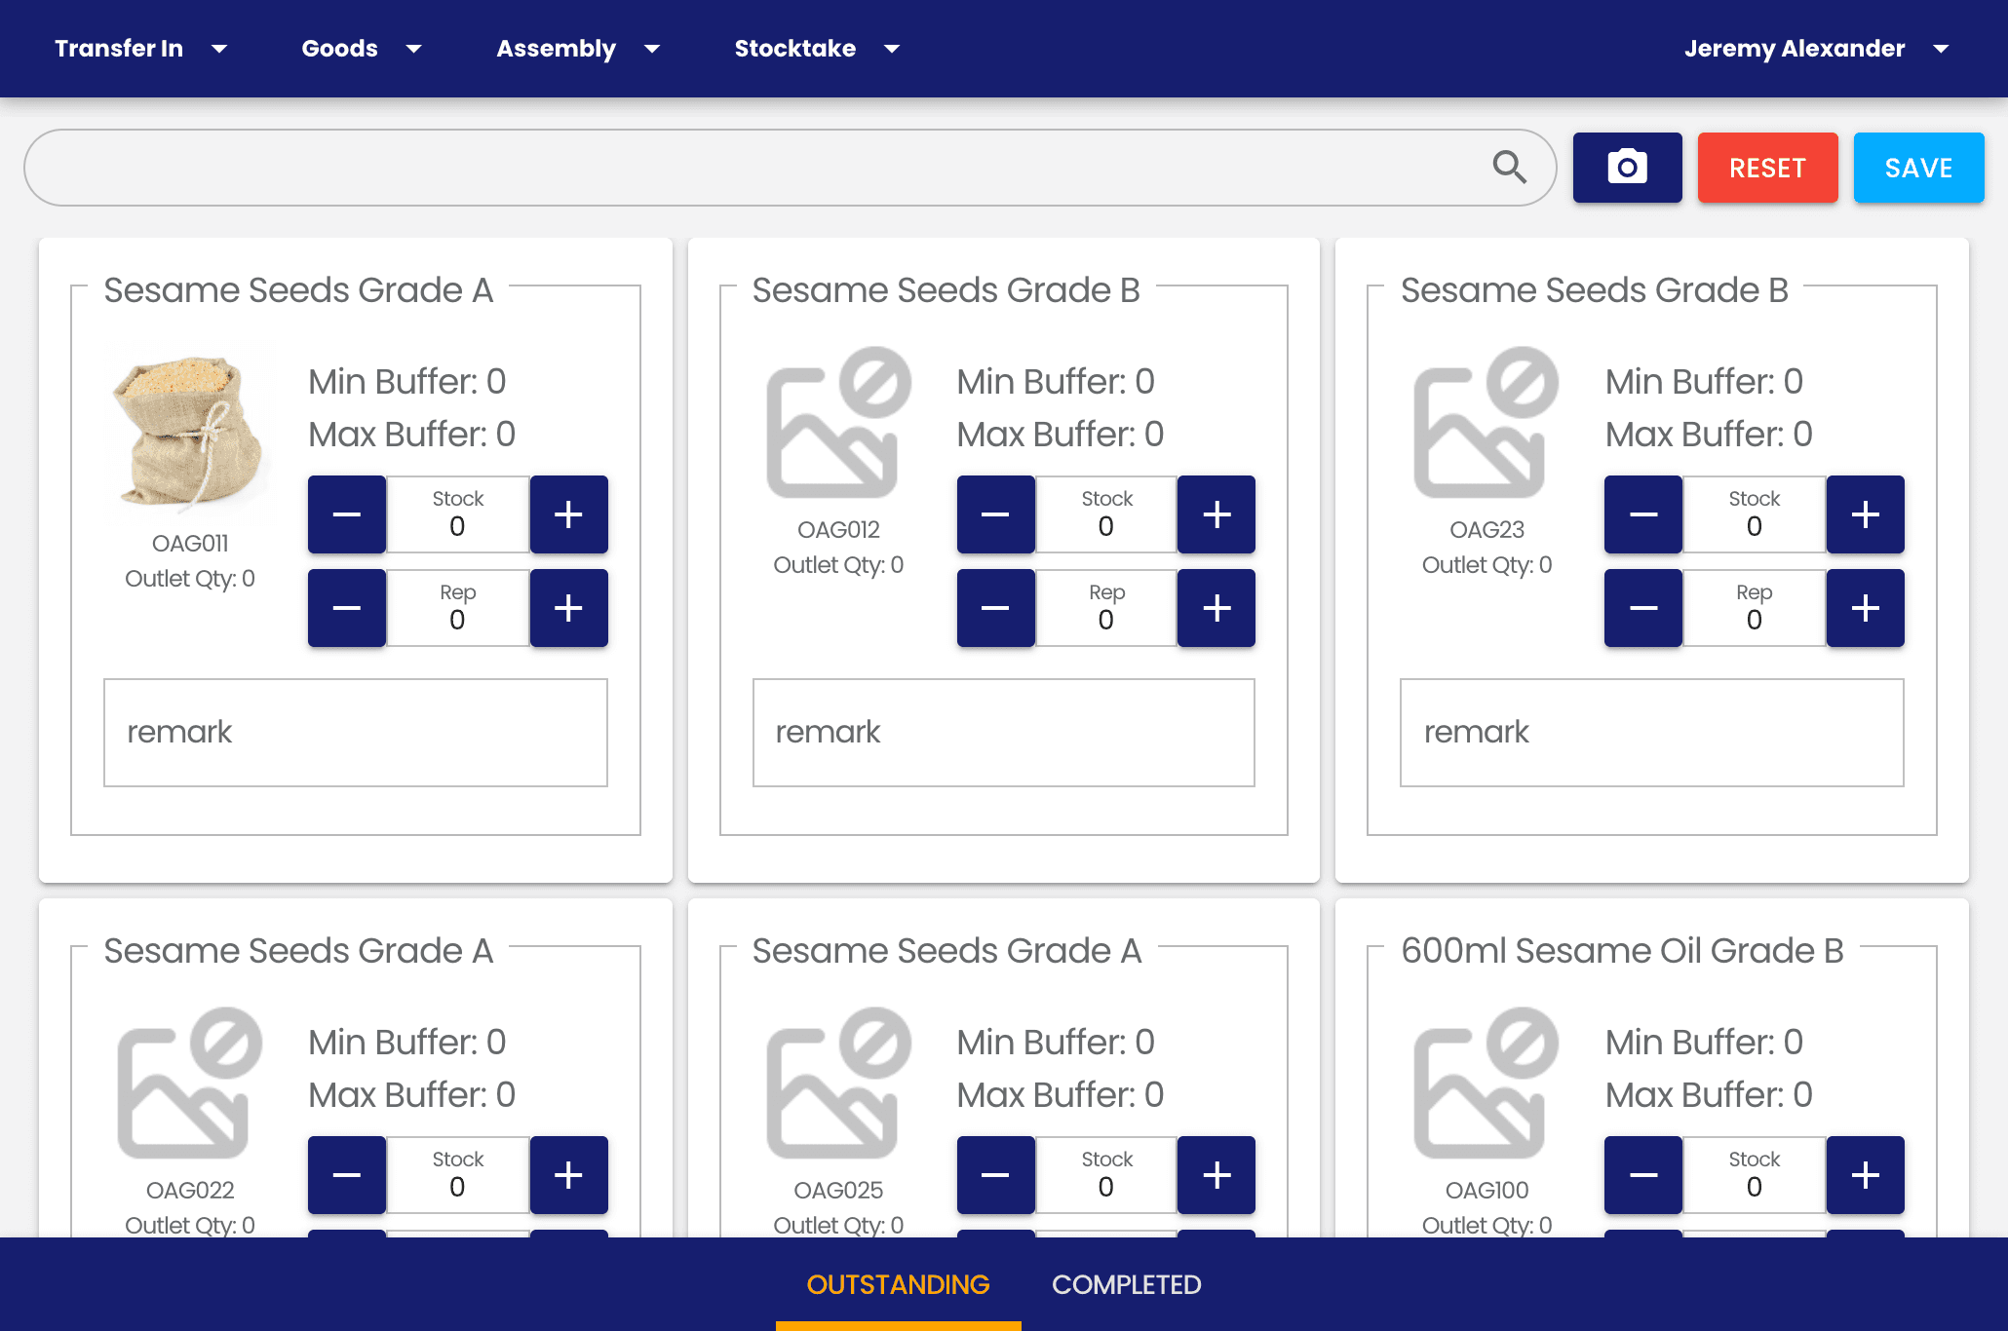Click the 'OAG011' product code
The image size is (2008, 1331).
coord(190,543)
